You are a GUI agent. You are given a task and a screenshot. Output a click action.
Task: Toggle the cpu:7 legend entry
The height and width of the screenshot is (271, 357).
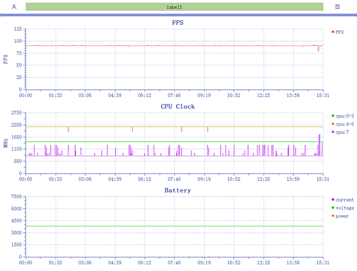pos(341,132)
